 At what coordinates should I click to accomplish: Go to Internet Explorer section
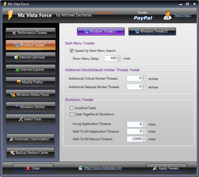[x=31, y=70]
